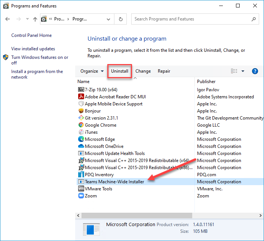Select the VMware Tools entry
Image resolution: width=264 pixels, height=241 pixels.
tap(98, 189)
